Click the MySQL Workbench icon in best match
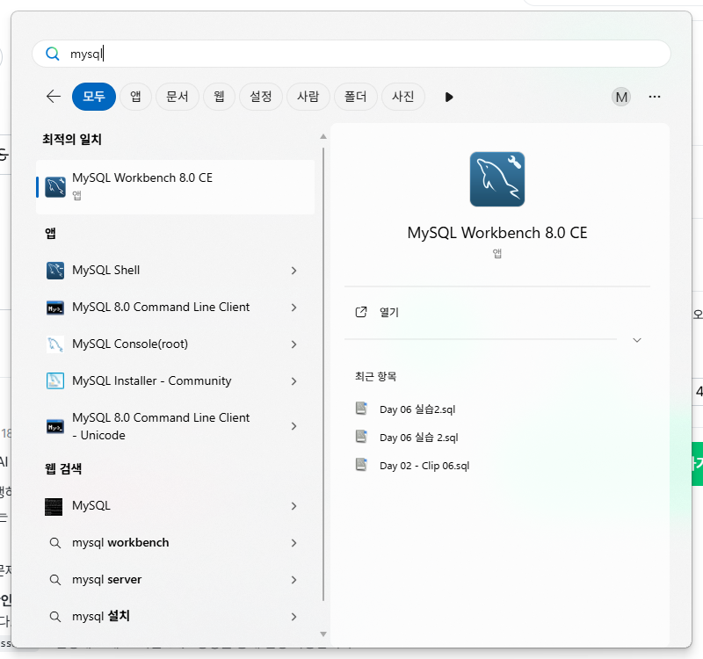 [x=55, y=187]
